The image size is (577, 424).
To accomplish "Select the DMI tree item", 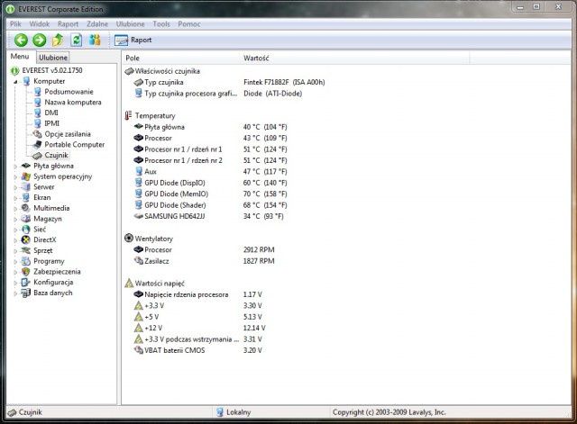I will [51, 113].
